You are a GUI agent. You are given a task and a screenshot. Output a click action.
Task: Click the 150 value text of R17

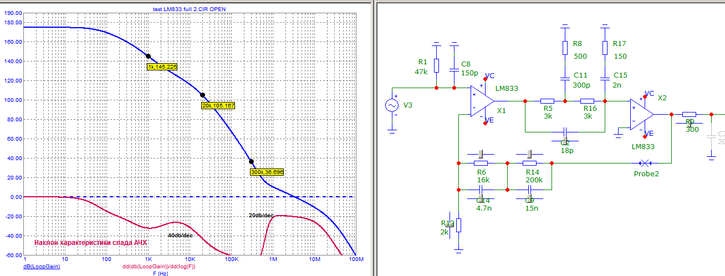tap(620, 57)
